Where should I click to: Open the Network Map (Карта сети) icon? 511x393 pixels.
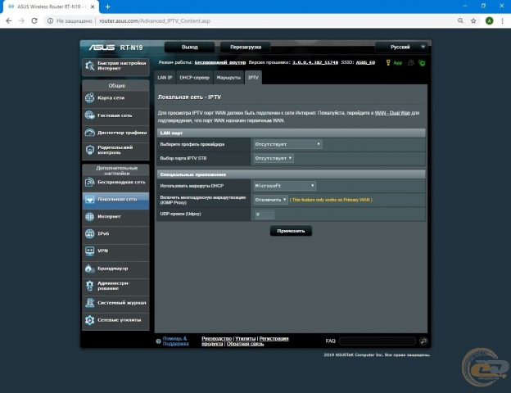(89, 97)
